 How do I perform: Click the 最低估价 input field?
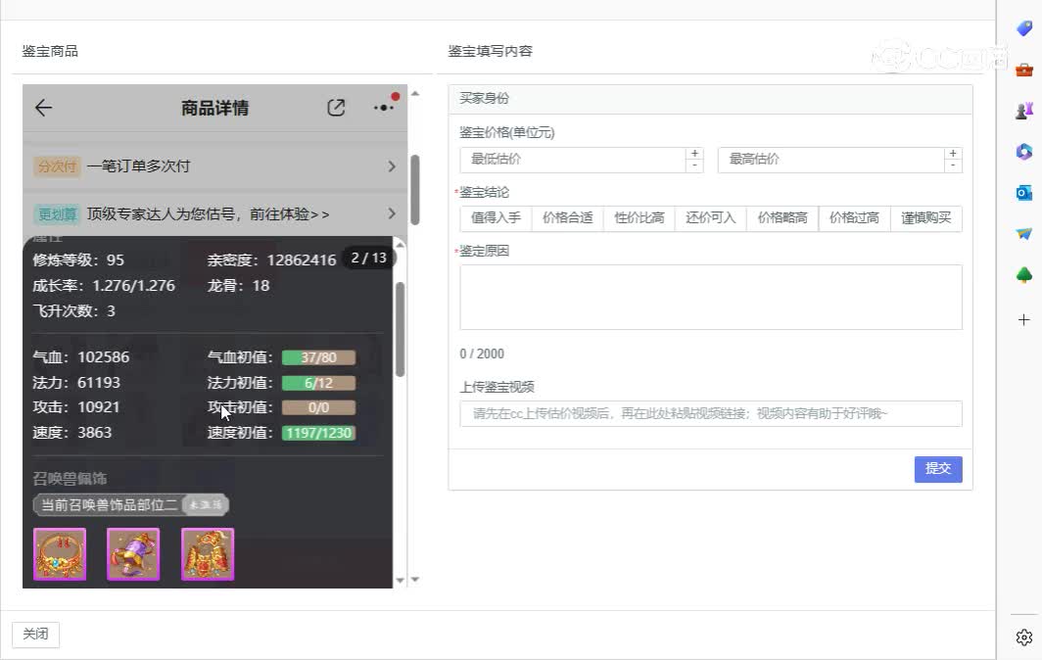tap(573, 160)
